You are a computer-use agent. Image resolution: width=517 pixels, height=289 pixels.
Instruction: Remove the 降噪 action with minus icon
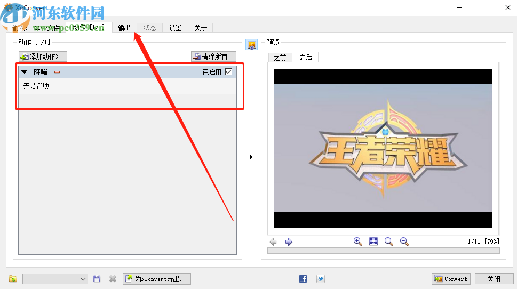click(57, 72)
